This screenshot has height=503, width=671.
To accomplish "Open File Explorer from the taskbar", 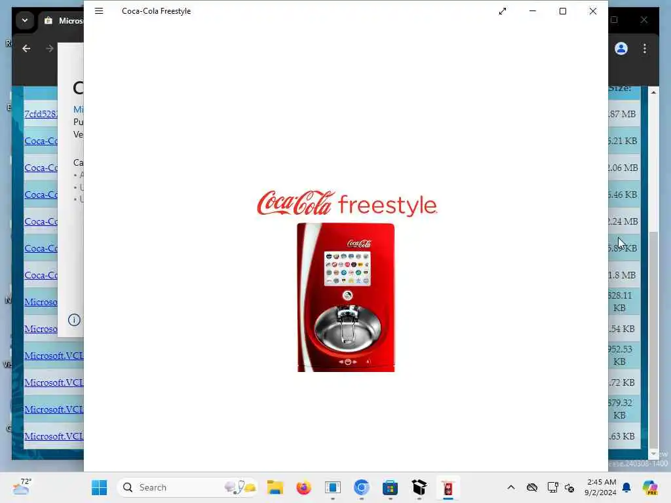I will (275, 487).
